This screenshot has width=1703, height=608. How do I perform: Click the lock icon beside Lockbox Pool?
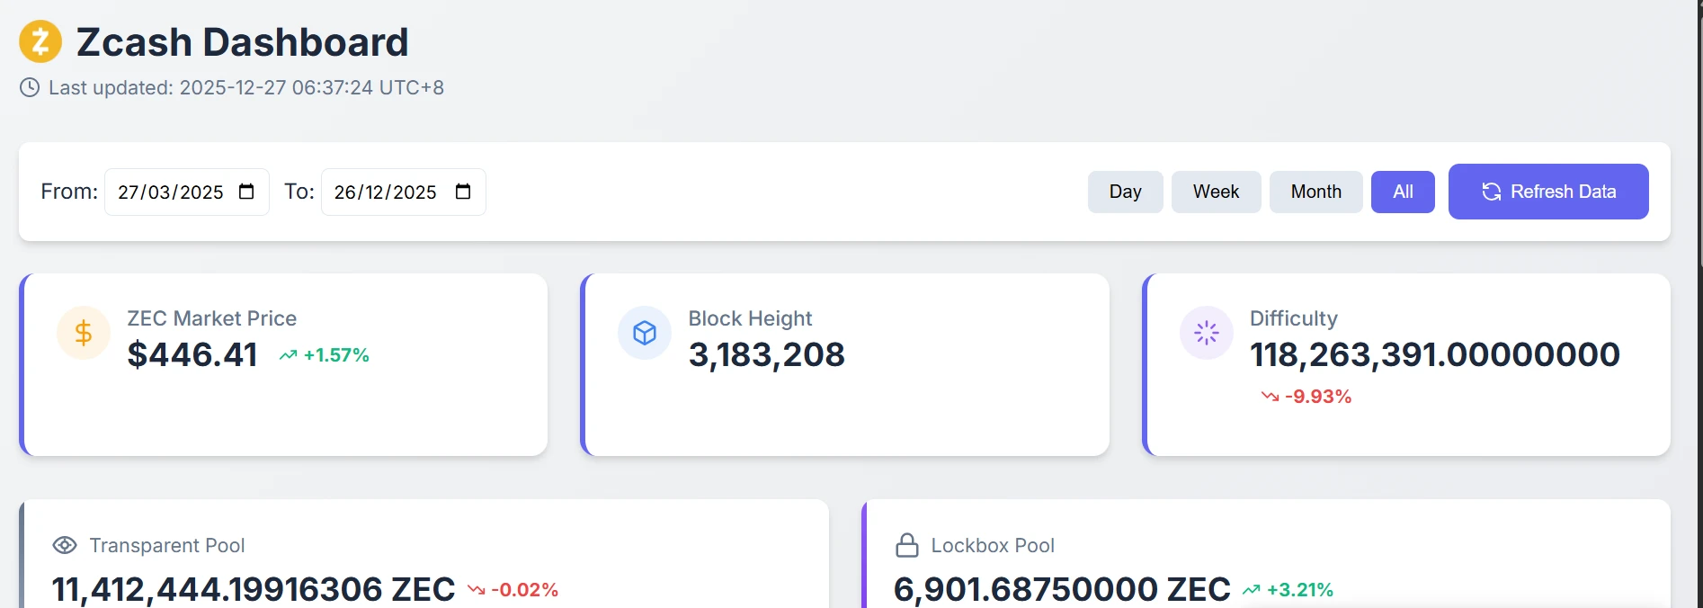907,545
